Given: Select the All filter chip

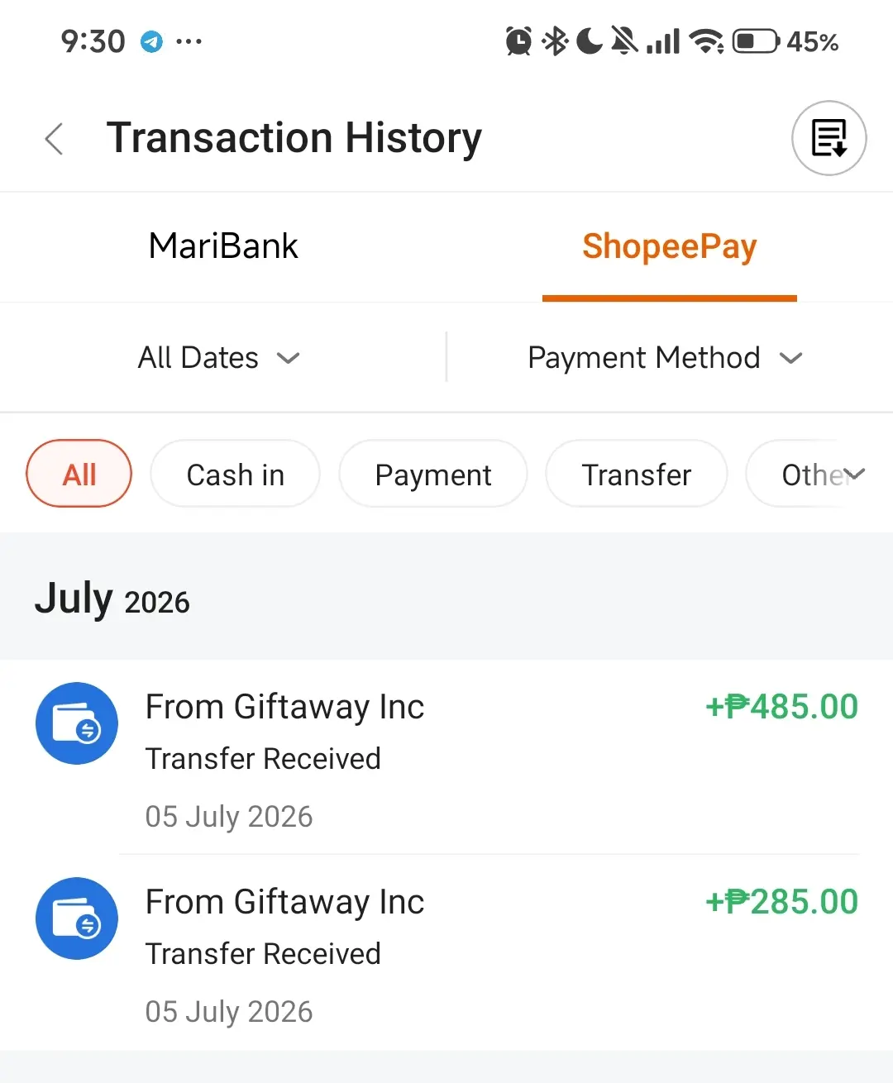Looking at the screenshot, I should pos(79,474).
